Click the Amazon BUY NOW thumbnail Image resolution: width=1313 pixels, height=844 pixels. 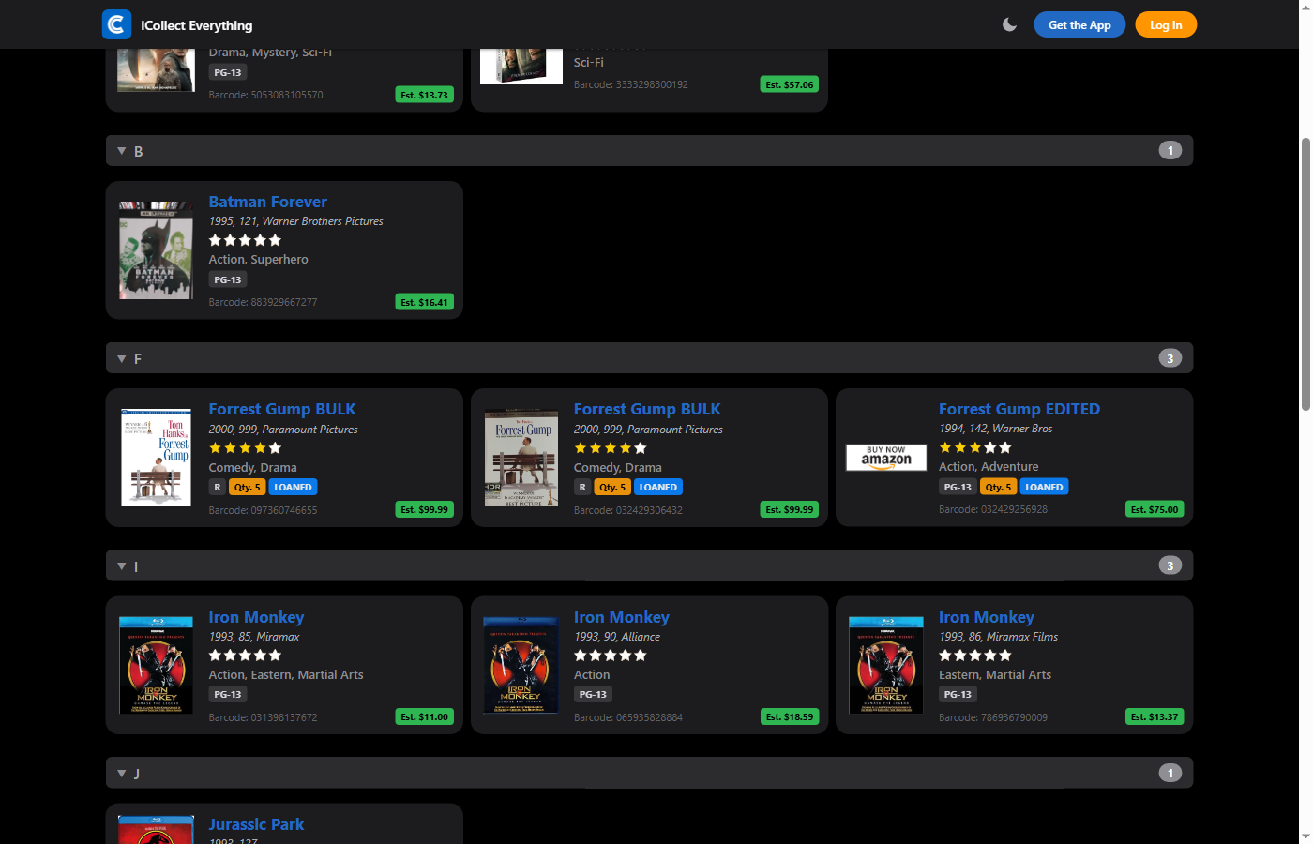[885, 458]
